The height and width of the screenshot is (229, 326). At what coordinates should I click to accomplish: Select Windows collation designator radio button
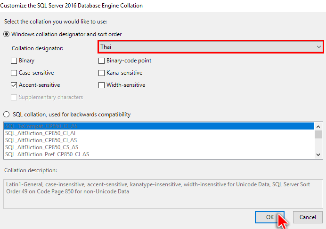click(x=7, y=34)
